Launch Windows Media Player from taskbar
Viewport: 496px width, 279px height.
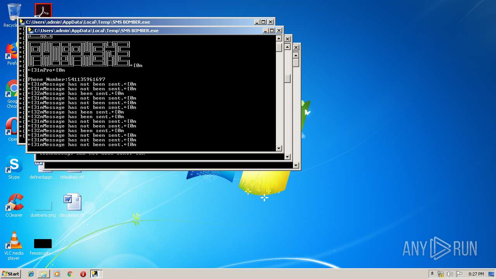[57, 274]
